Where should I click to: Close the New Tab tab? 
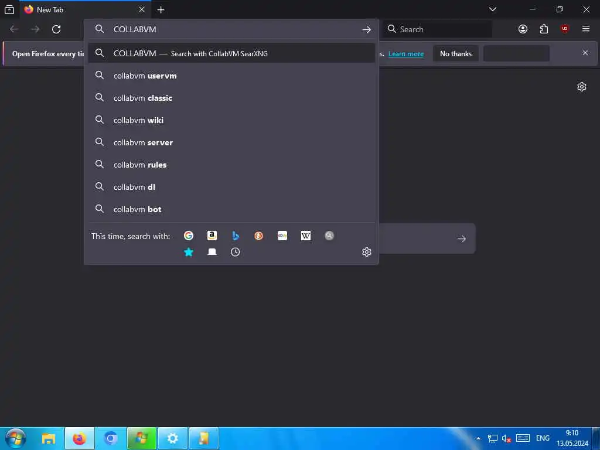coord(142,9)
